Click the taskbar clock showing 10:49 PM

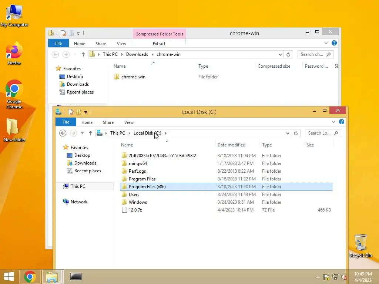tap(363, 277)
